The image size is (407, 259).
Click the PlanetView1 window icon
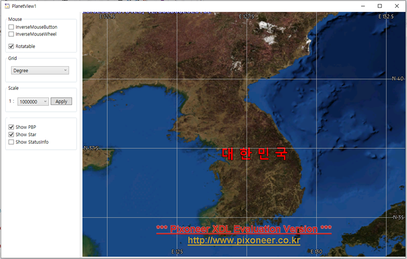point(7,6)
